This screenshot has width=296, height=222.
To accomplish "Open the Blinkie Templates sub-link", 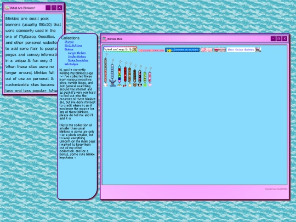I will [x=78, y=60].
